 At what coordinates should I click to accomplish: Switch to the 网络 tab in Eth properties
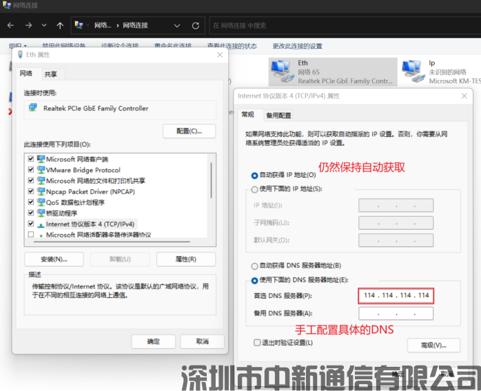pos(26,73)
